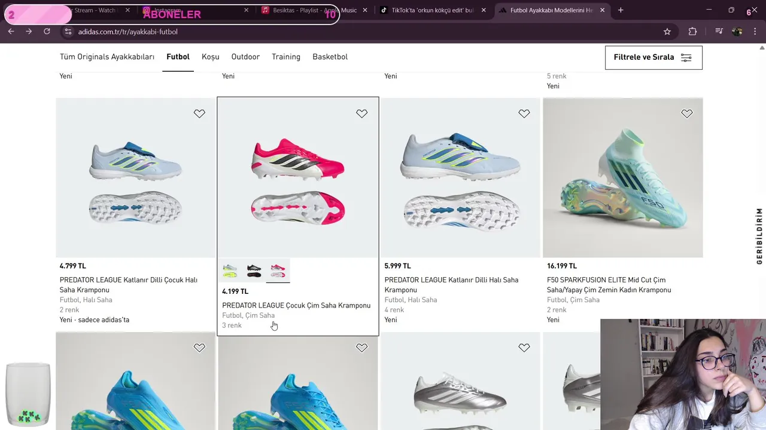
Task: Open the 5.999 TL light blue shoe image
Action: 460,178
